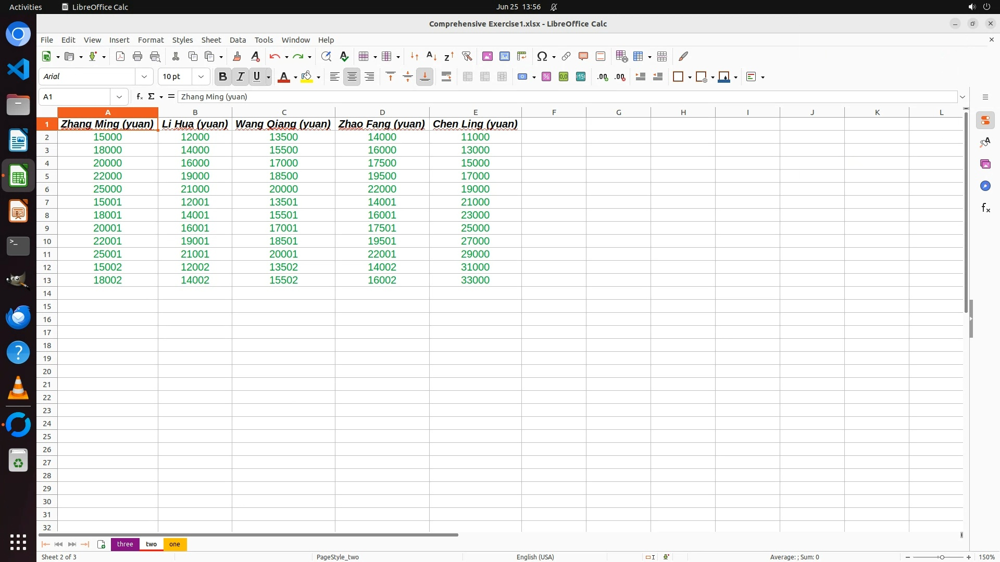Click the AutoFilter icon
The width and height of the screenshot is (1000, 562).
pyautogui.click(x=467, y=56)
